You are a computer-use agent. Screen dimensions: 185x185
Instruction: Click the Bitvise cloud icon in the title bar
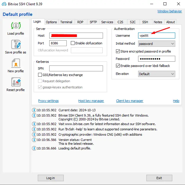pyautogui.click(x=4, y=4)
